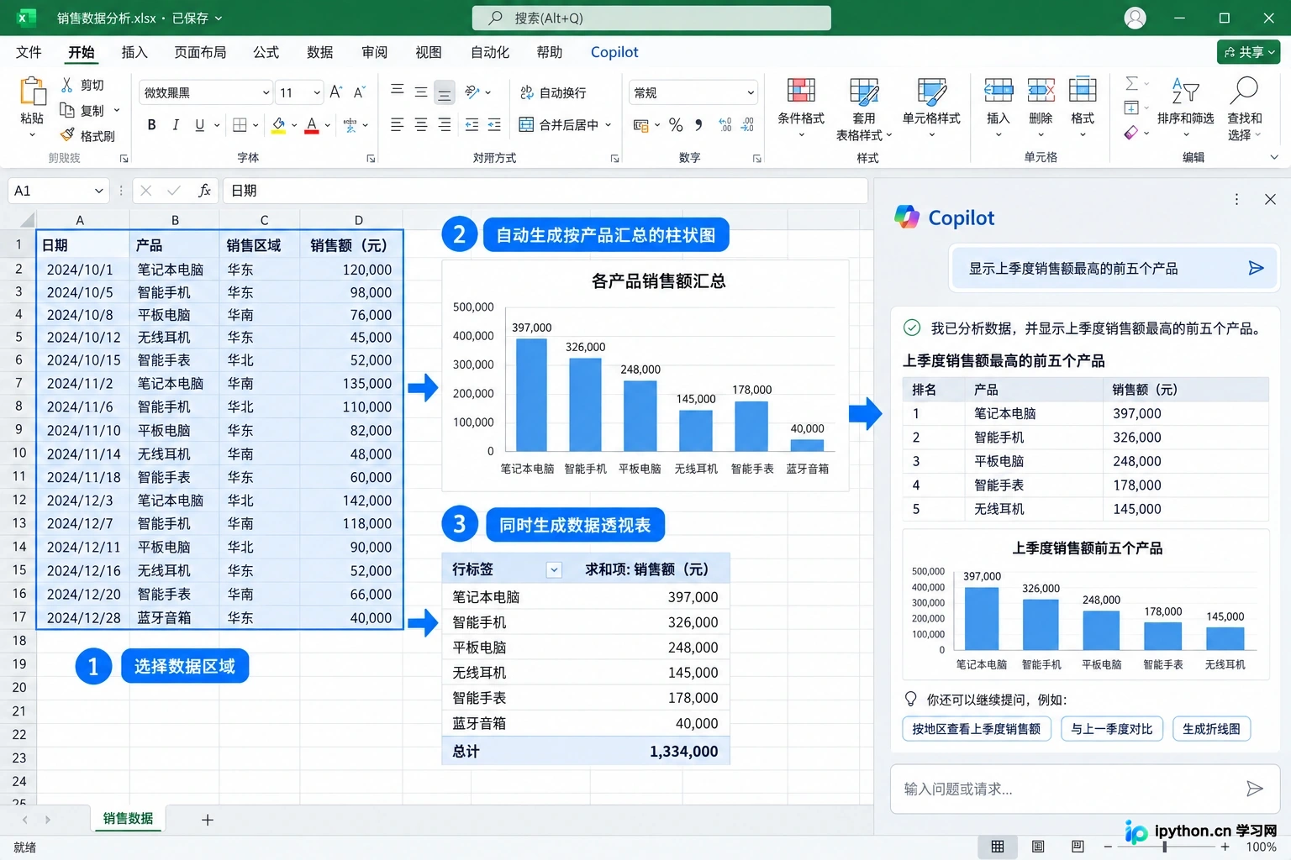Toggle Wrap Text (自动换行)
This screenshot has height=860, width=1291.
[552, 92]
